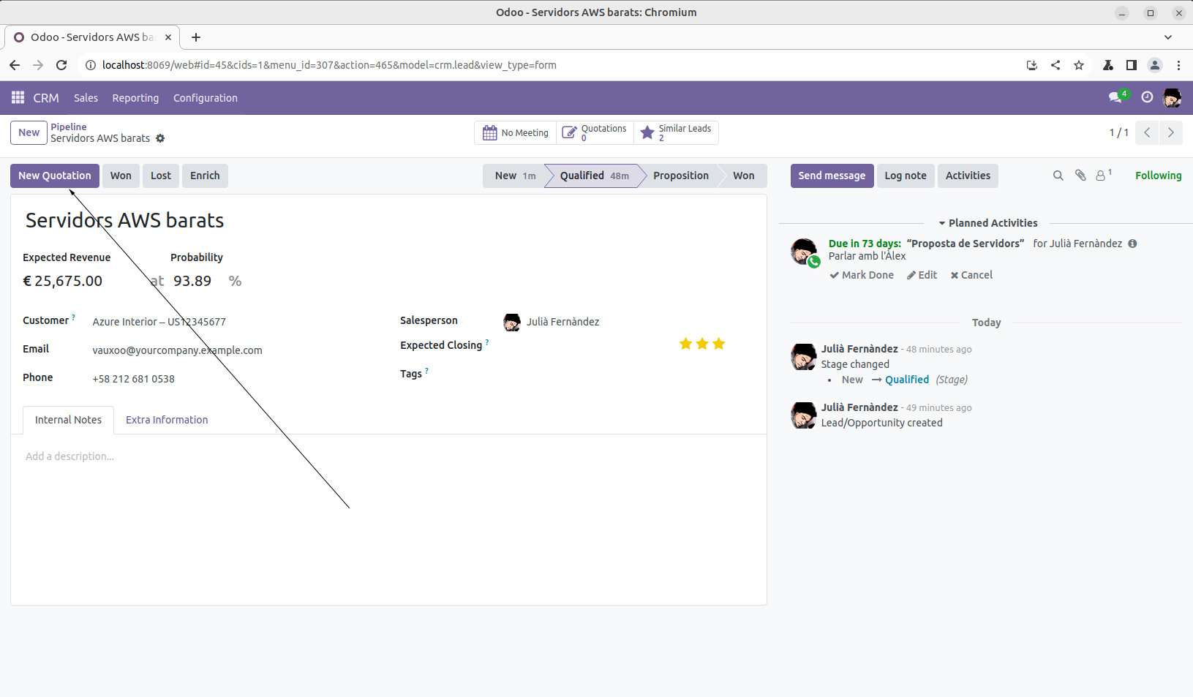Viewport: 1193px width, 697px height.
Task: Set priority to the first star
Action: 685,344
